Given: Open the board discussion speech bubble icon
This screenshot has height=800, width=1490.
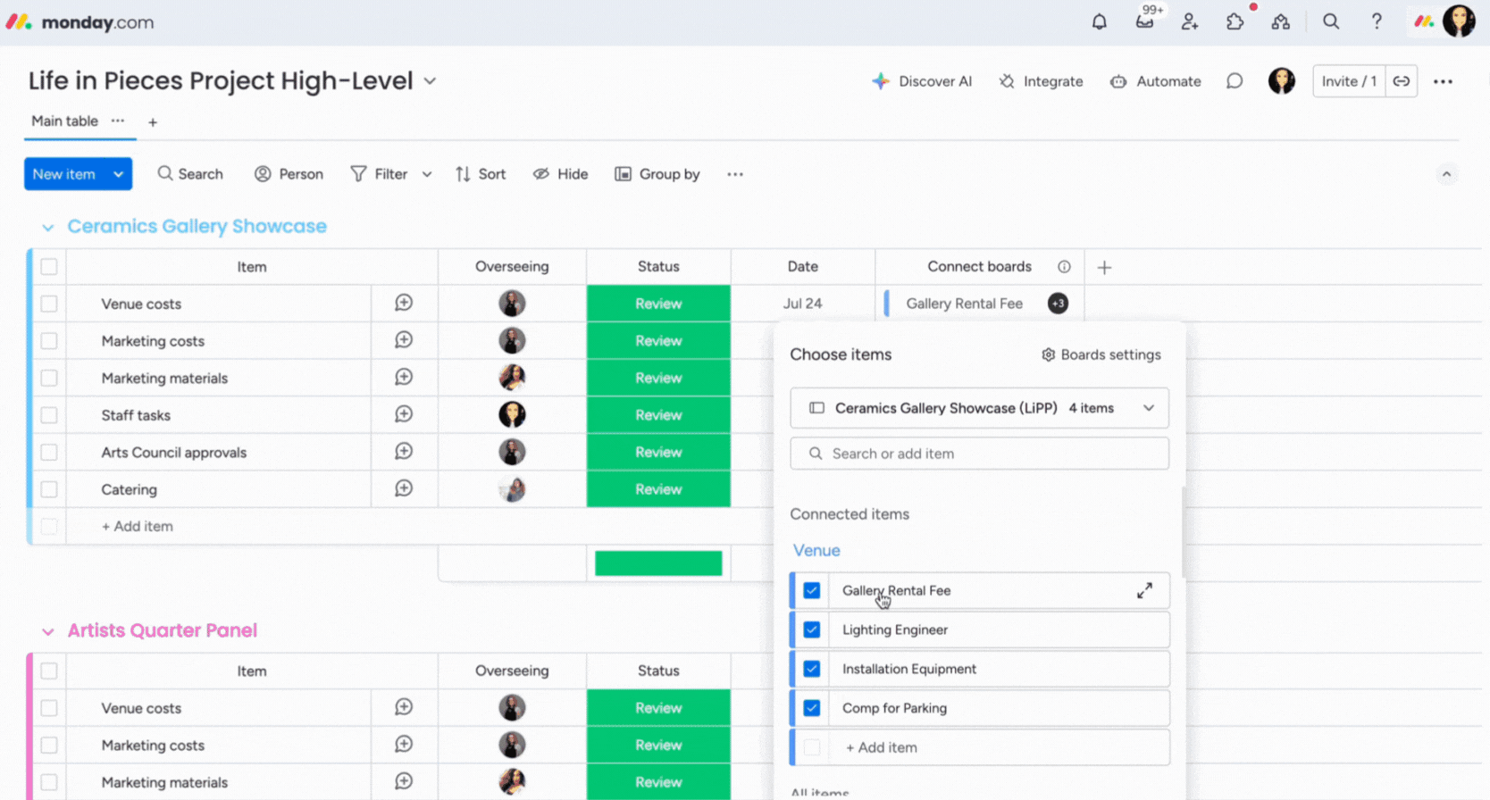Looking at the screenshot, I should click(x=1235, y=81).
